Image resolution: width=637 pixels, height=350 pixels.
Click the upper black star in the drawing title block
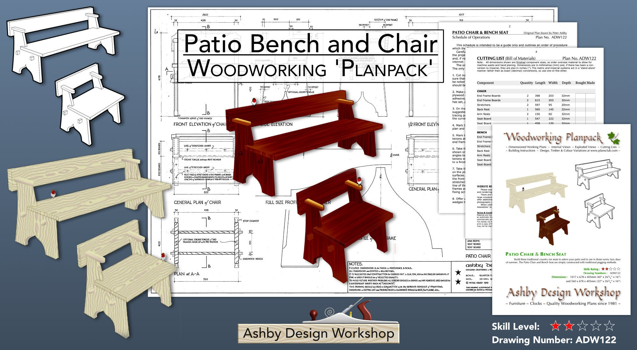(x=458, y=272)
